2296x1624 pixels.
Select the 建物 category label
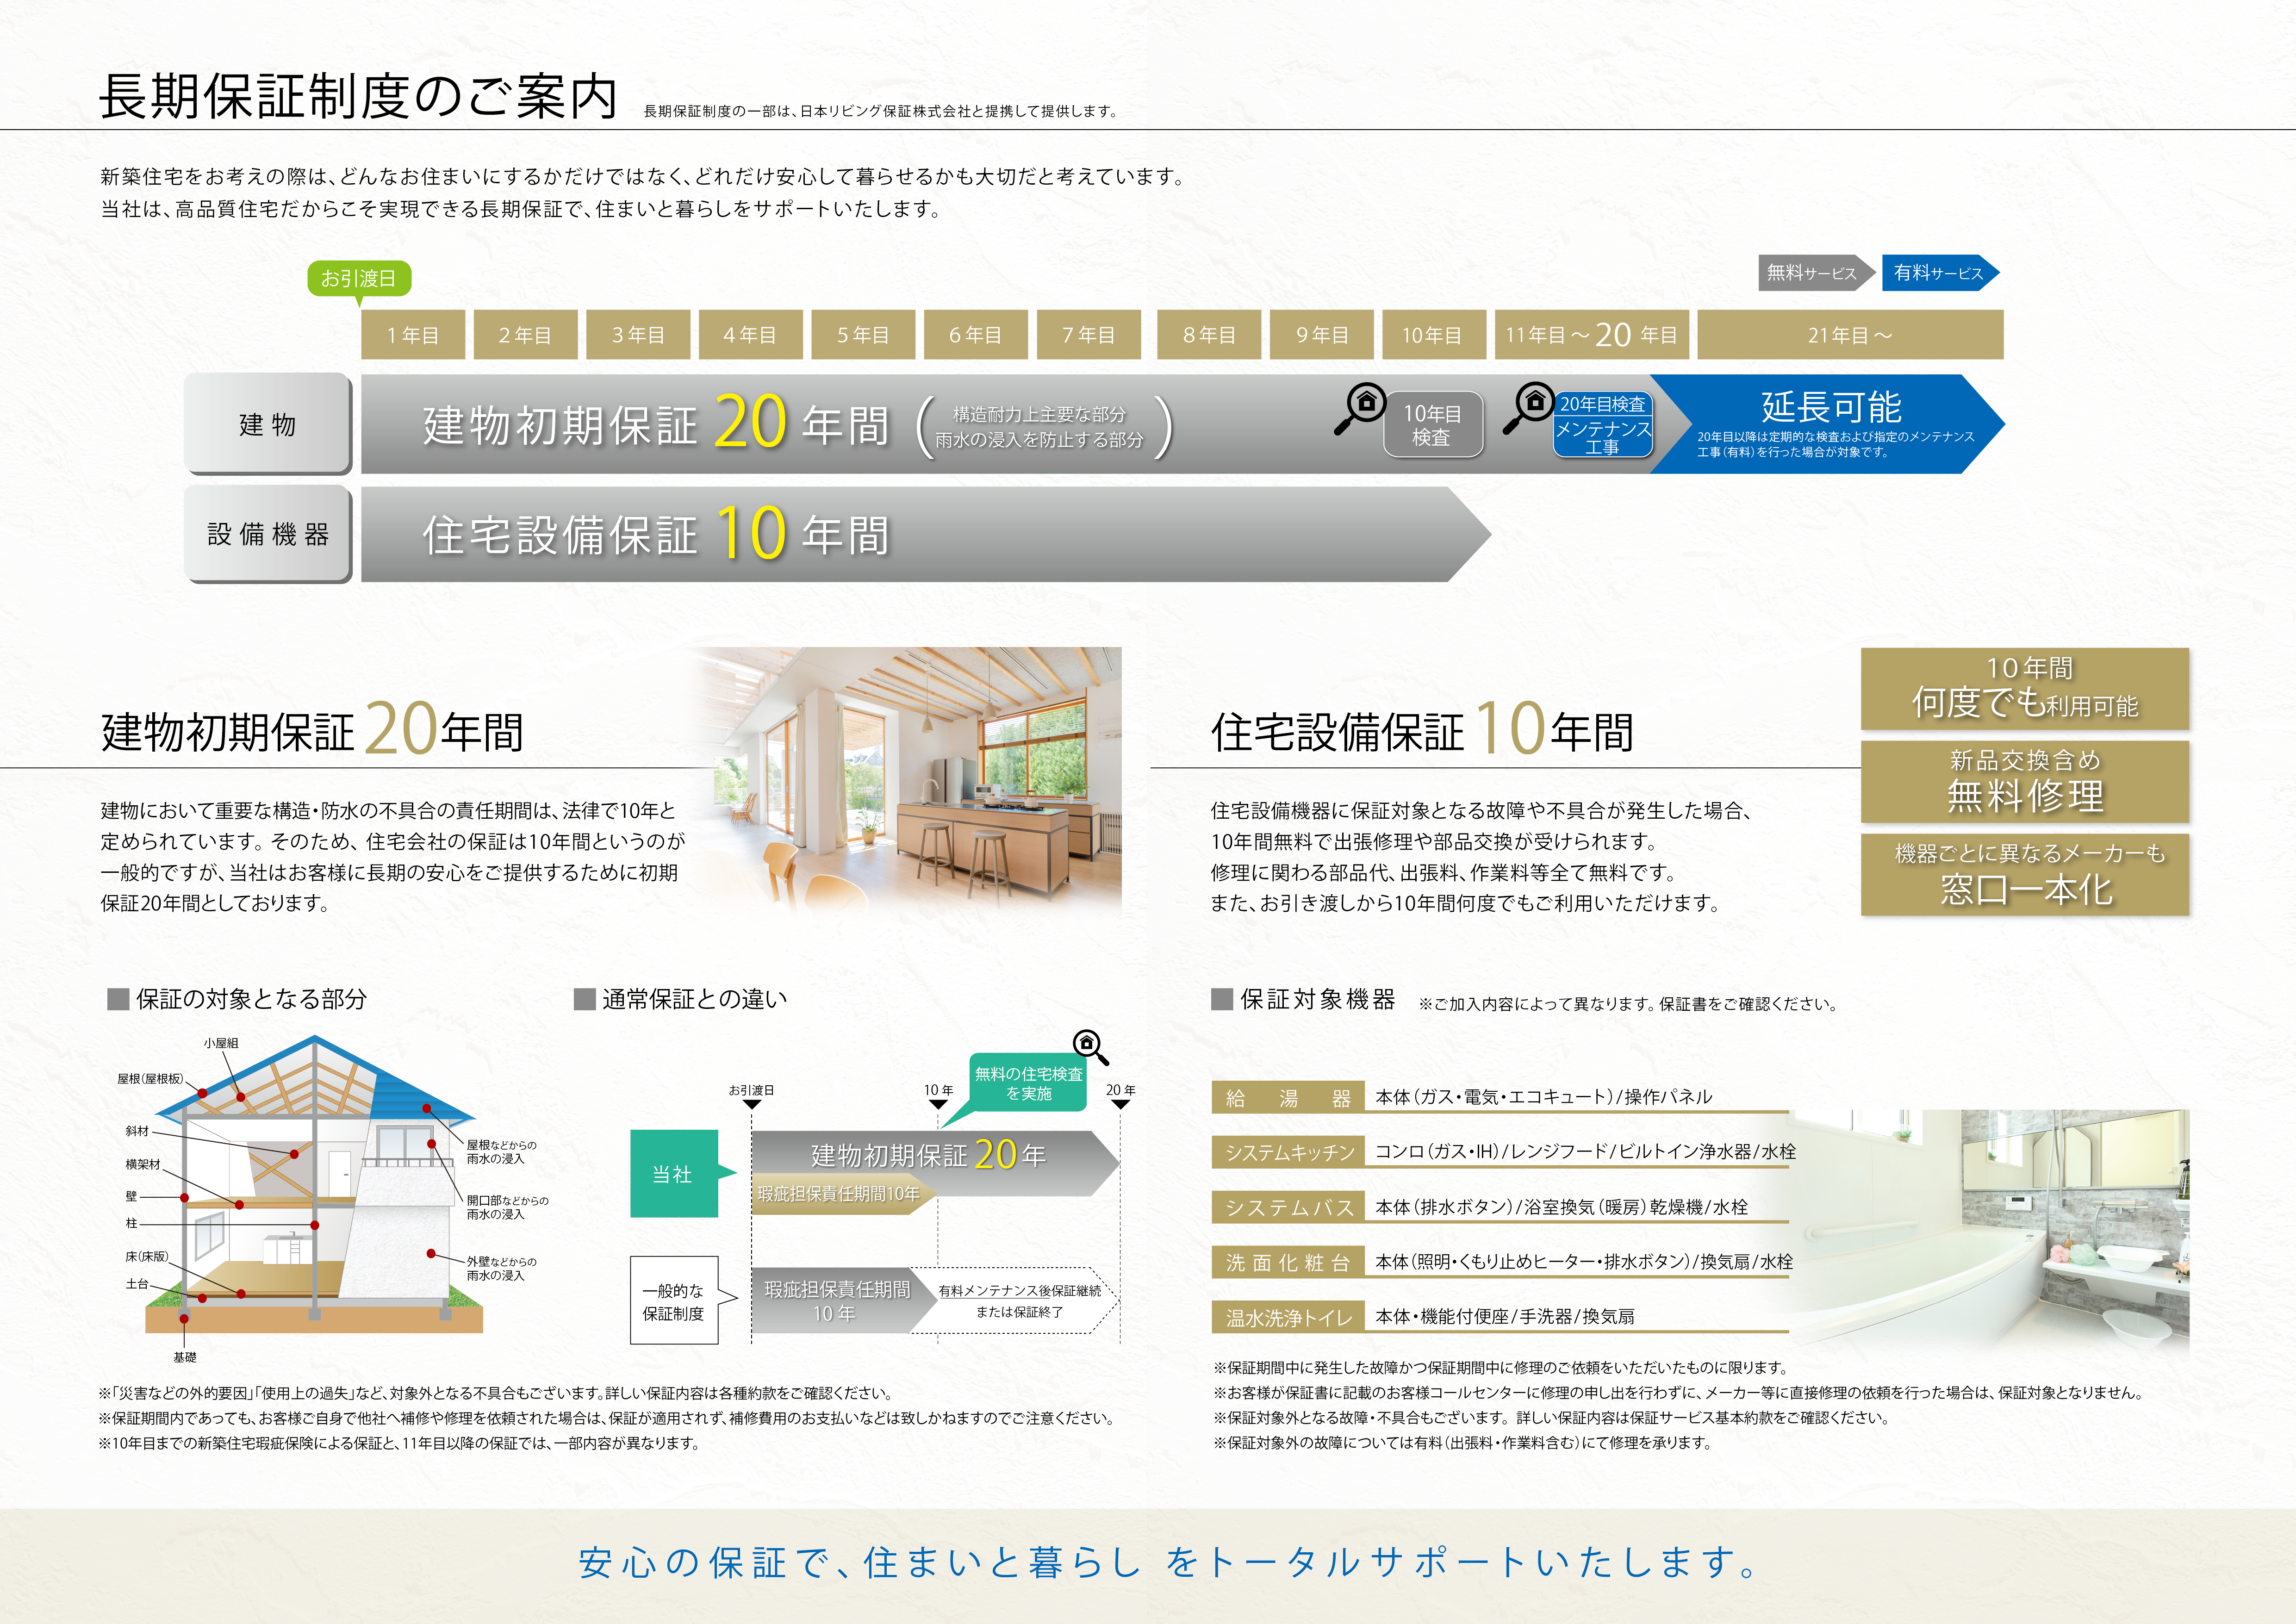coord(267,424)
